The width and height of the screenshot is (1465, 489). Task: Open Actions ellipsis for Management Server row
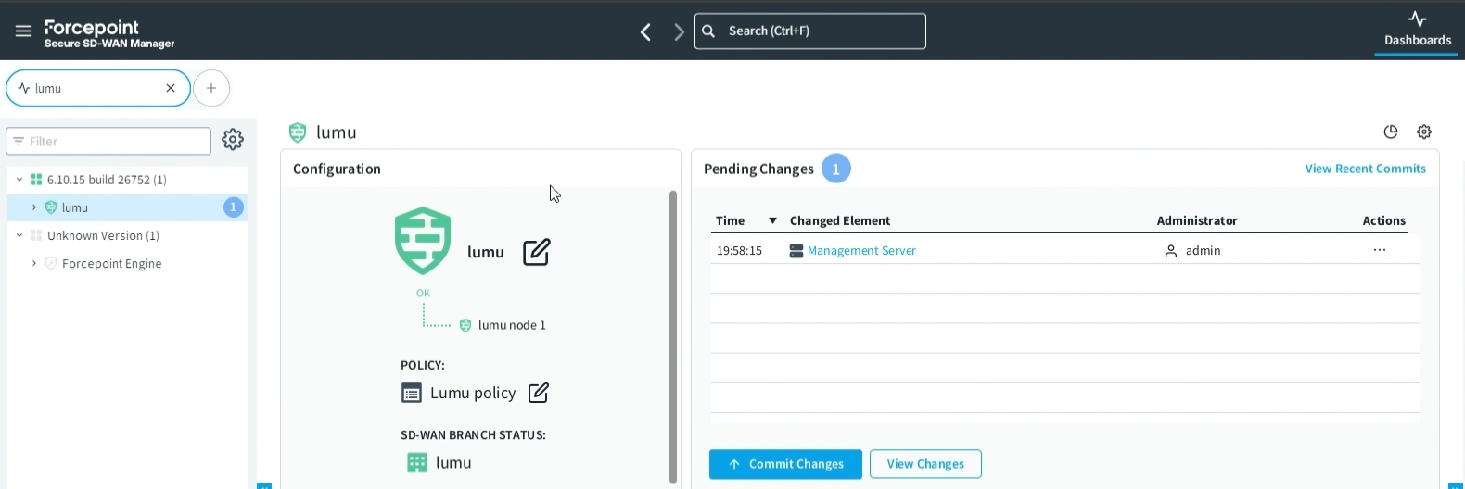pos(1380,251)
